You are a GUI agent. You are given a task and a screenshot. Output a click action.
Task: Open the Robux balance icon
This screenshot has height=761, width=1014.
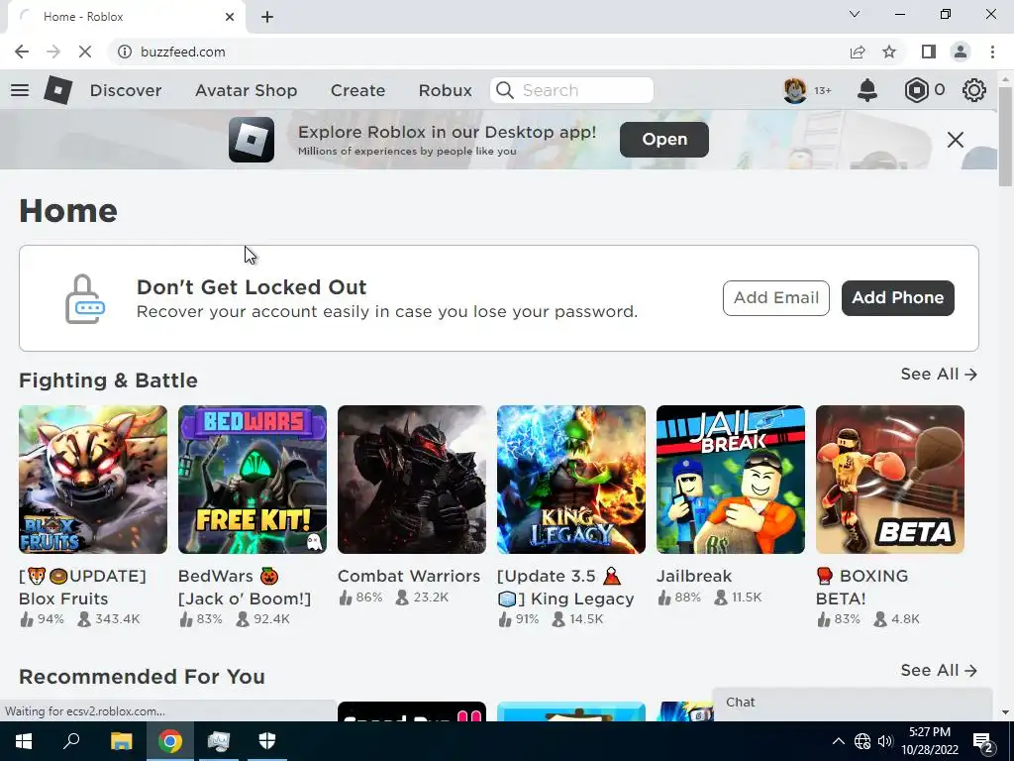916,90
